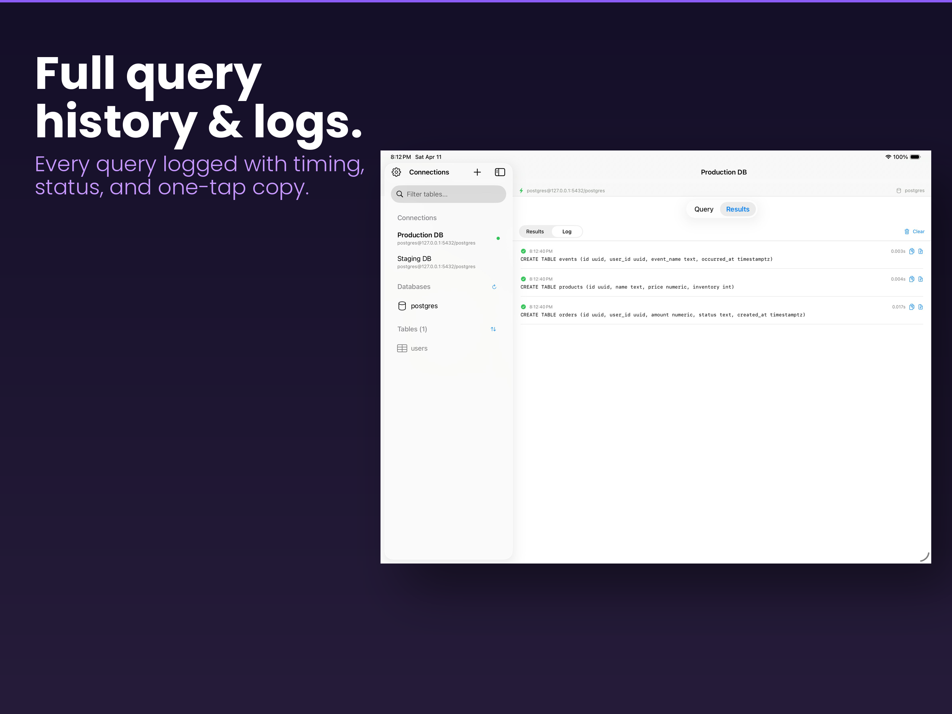
Task: Click the postgres database cylinder icon
Action: (402, 306)
